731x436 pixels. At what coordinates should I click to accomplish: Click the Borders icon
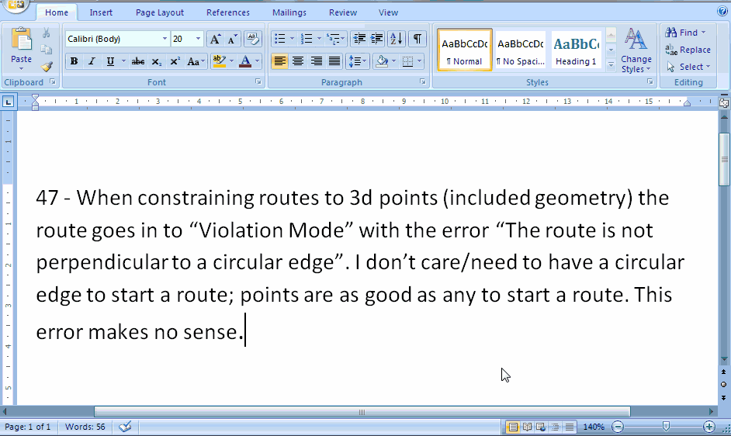[408, 61]
